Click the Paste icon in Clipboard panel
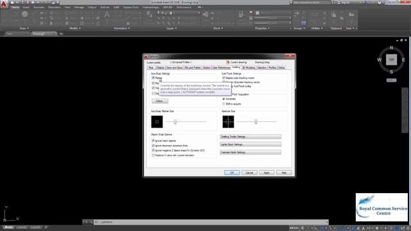Image resolution: width=411 pixels, height=231 pixels. pyautogui.click(x=334, y=14)
